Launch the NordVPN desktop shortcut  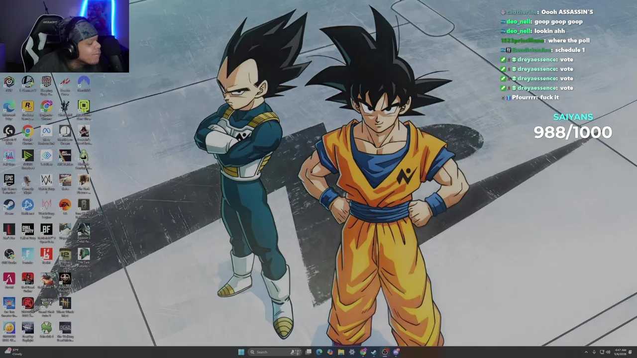pos(84,83)
